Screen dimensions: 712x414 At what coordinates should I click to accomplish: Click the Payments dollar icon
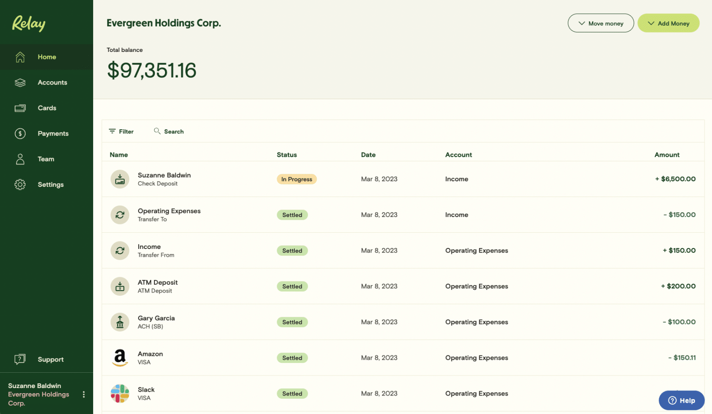click(x=20, y=133)
